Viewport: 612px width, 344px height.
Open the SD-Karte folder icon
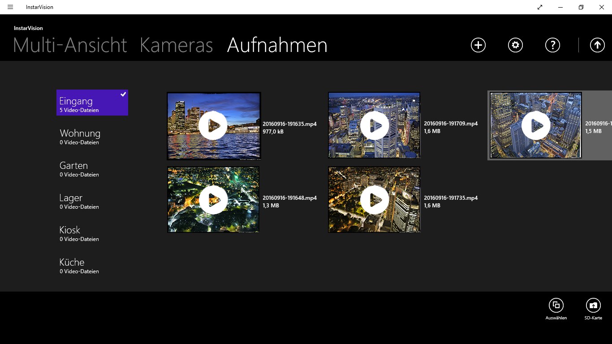click(x=593, y=305)
